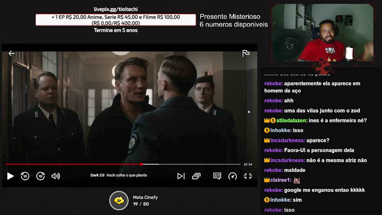Viewport: 382px width, 215px height.
Task: Open the episodes list icon
Action: pos(196,176)
